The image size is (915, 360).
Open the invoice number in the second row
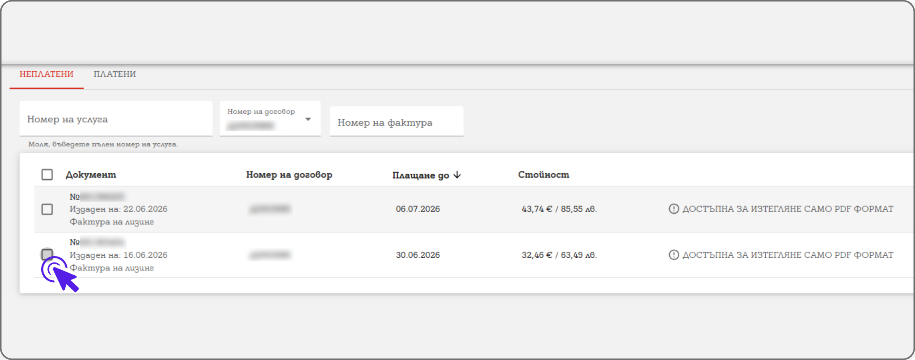point(97,242)
